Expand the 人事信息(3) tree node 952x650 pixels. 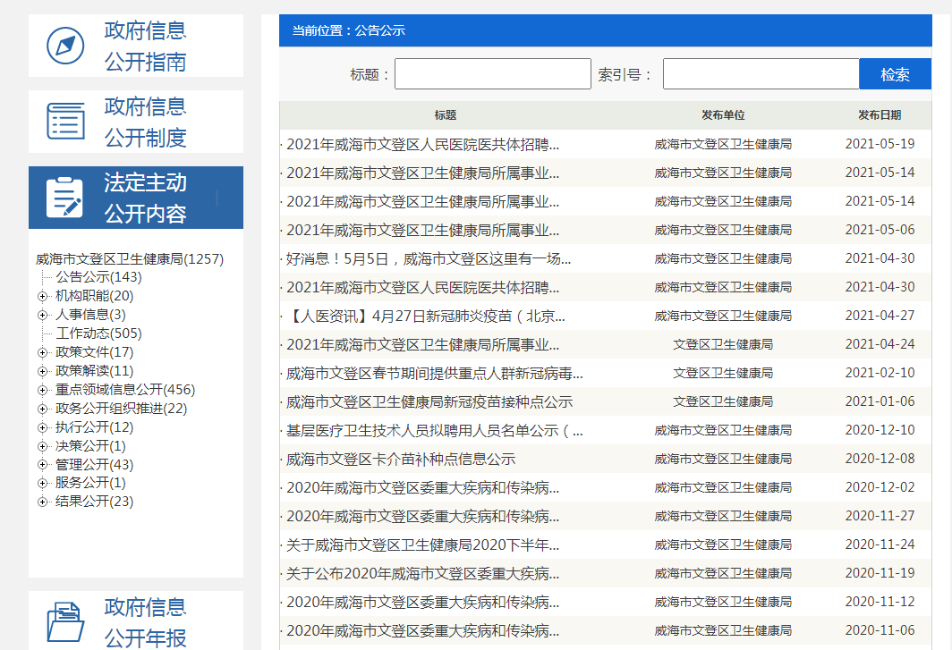[x=42, y=315]
